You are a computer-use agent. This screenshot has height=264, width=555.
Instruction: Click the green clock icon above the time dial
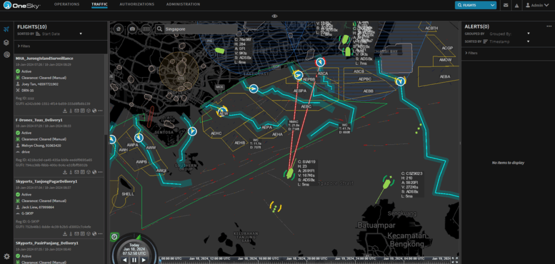point(114,236)
